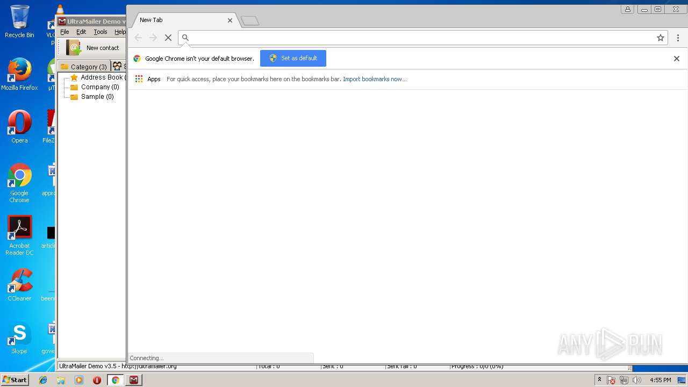This screenshot has height=387, width=688.
Task: Open Windows Media Player from the taskbar
Action: [x=79, y=380]
